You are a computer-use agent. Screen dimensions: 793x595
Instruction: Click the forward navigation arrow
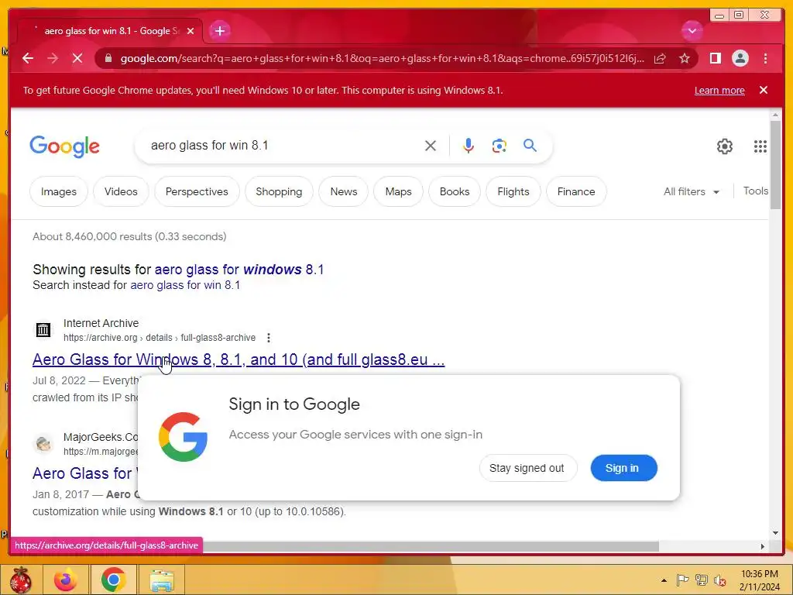pos(53,58)
